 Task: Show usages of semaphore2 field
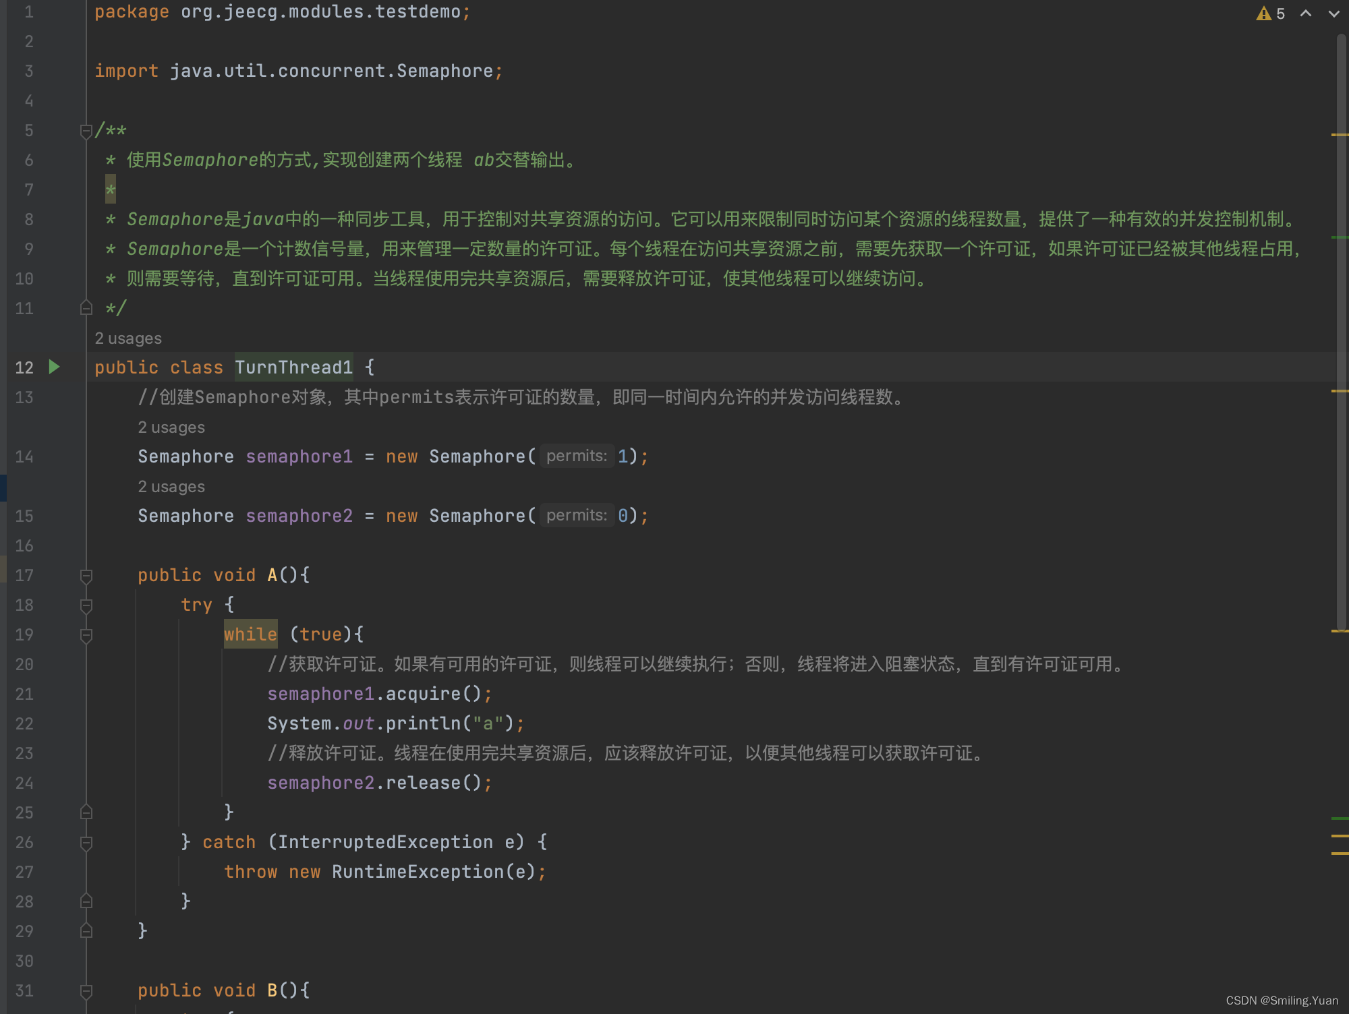click(x=171, y=487)
